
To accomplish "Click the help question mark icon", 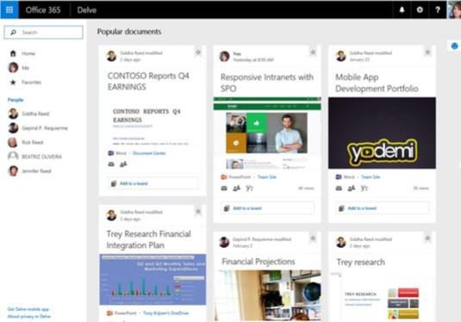I will [438, 9].
